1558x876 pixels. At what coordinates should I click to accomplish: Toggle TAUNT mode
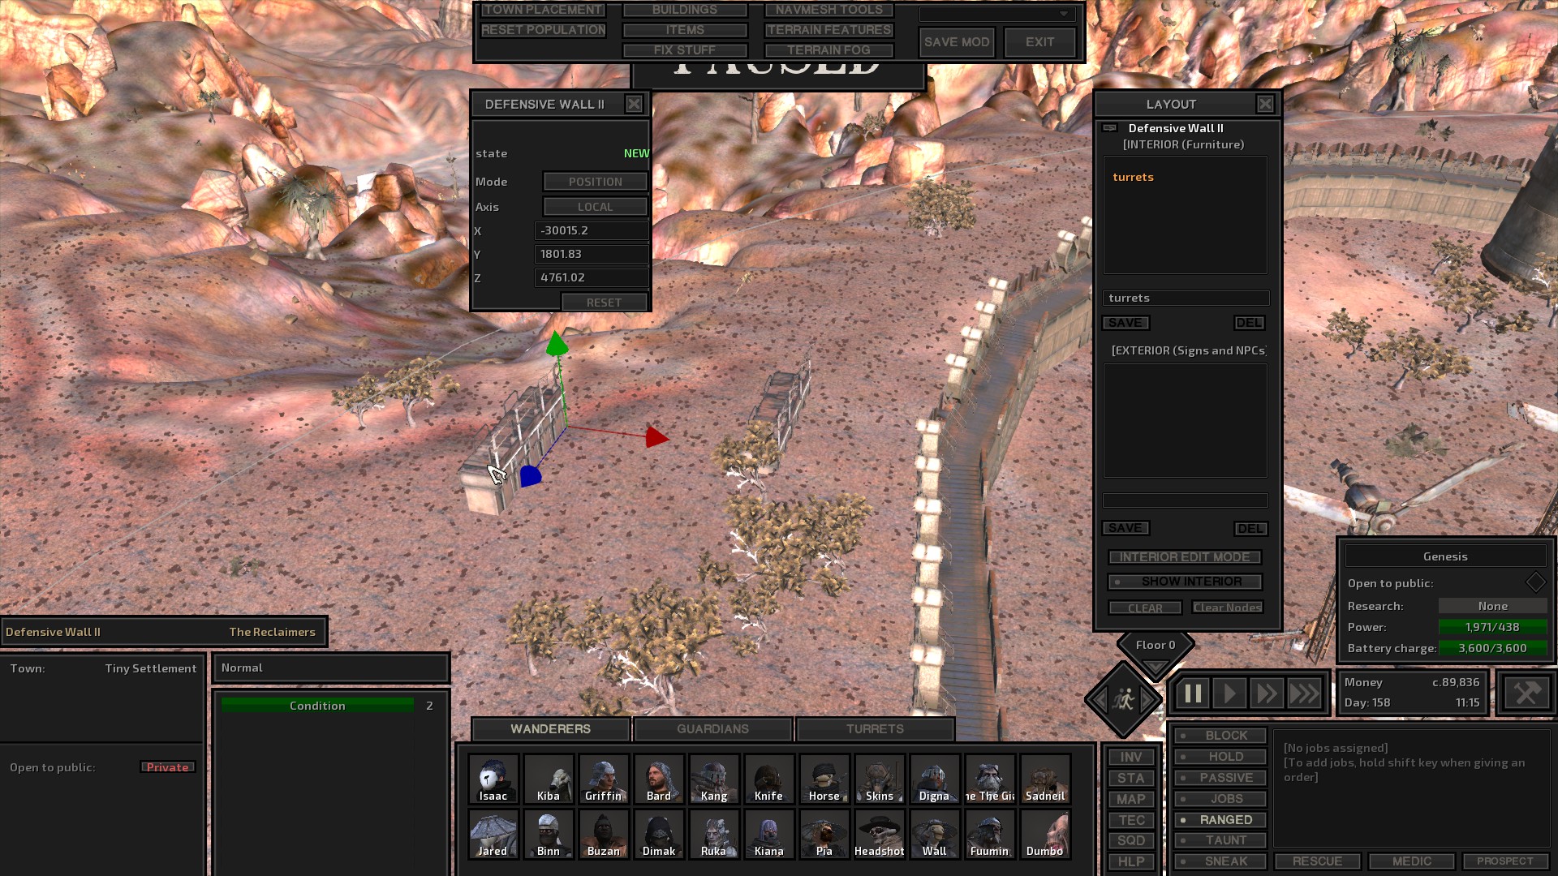coord(1220,840)
